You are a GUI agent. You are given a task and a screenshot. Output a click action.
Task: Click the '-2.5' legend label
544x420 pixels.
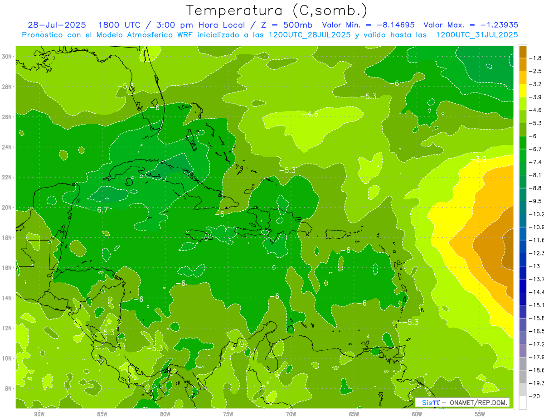(535, 71)
